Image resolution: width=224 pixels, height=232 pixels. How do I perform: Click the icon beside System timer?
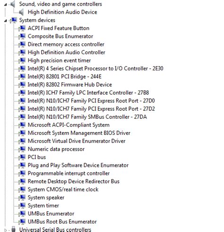pos(22,206)
